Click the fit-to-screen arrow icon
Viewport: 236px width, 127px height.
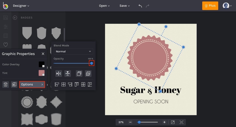click(x=173, y=122)
